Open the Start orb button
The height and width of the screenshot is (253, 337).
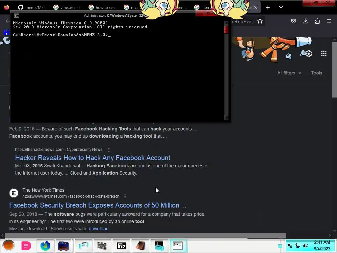8,245
